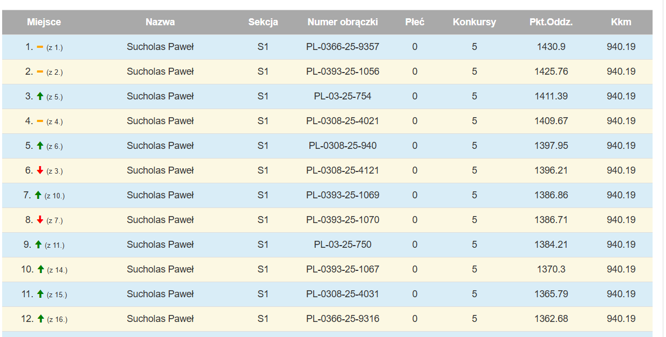
Task: Click ring number PL-0393-25-1069
Action: click(343, 195)
